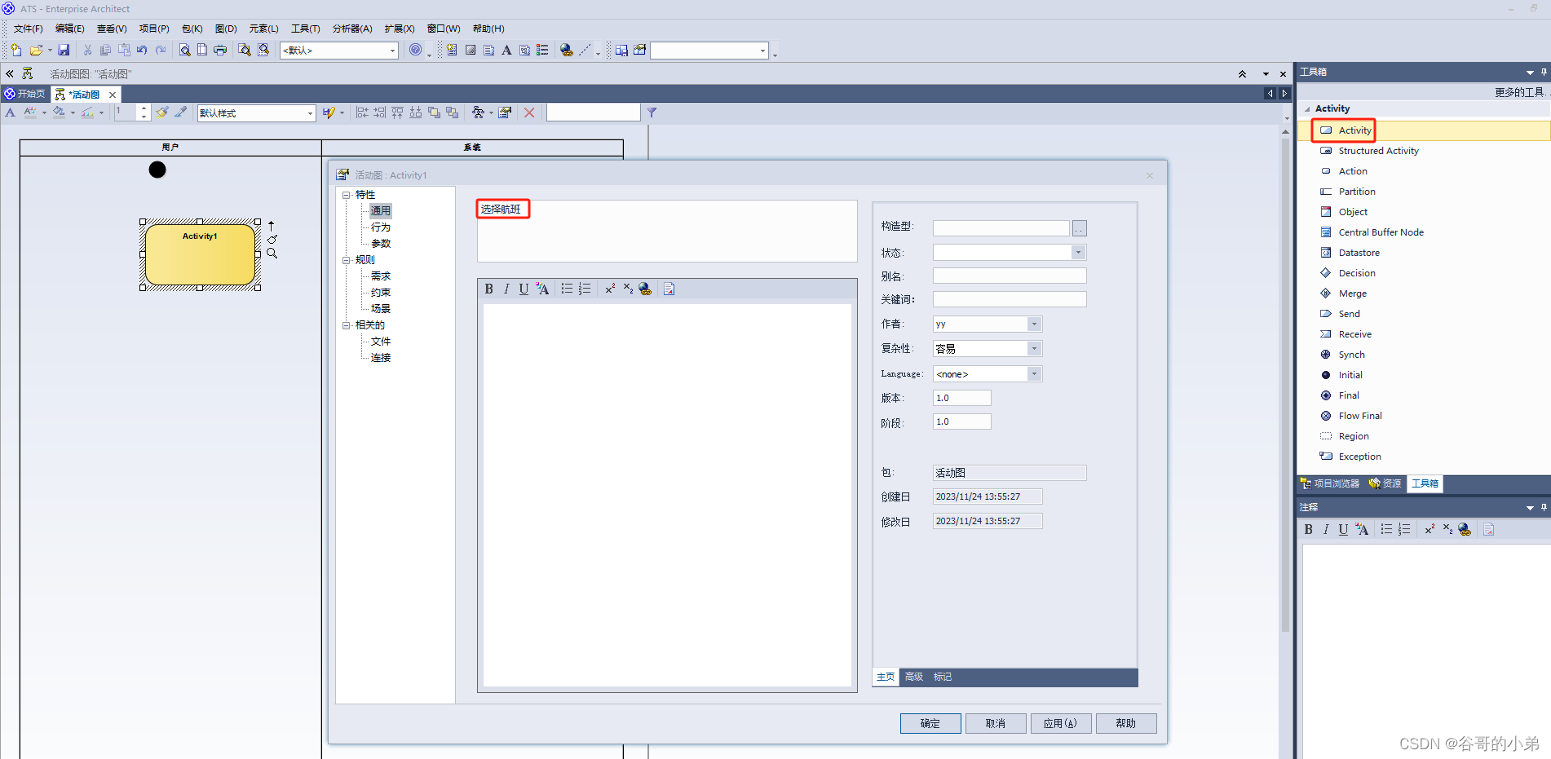The width and height of the screenshot is (1551, 759).
Task: Click the name field containing 选择航班
Action: tap(667, 231)
